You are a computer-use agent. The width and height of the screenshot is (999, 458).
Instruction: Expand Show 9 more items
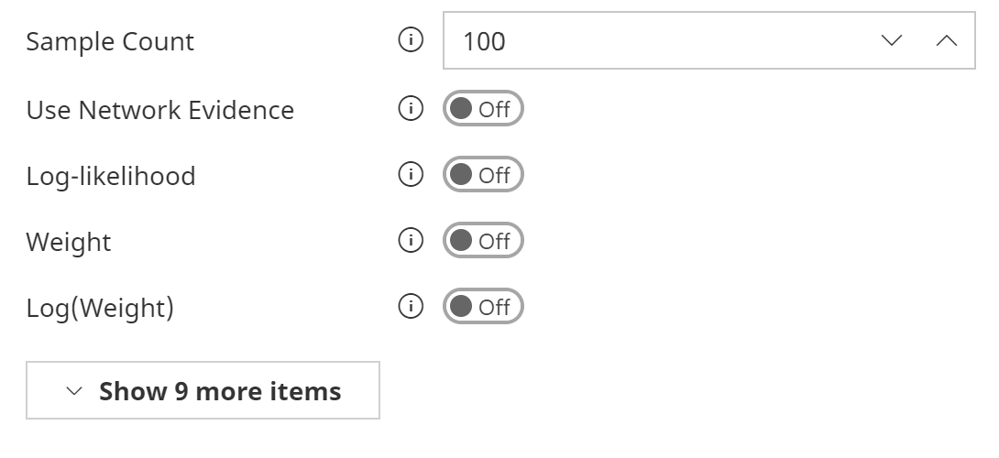(x=203, y=391)
